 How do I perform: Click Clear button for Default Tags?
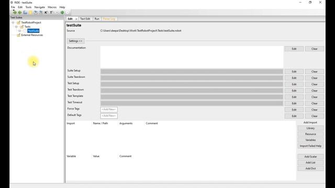[314, 116]
